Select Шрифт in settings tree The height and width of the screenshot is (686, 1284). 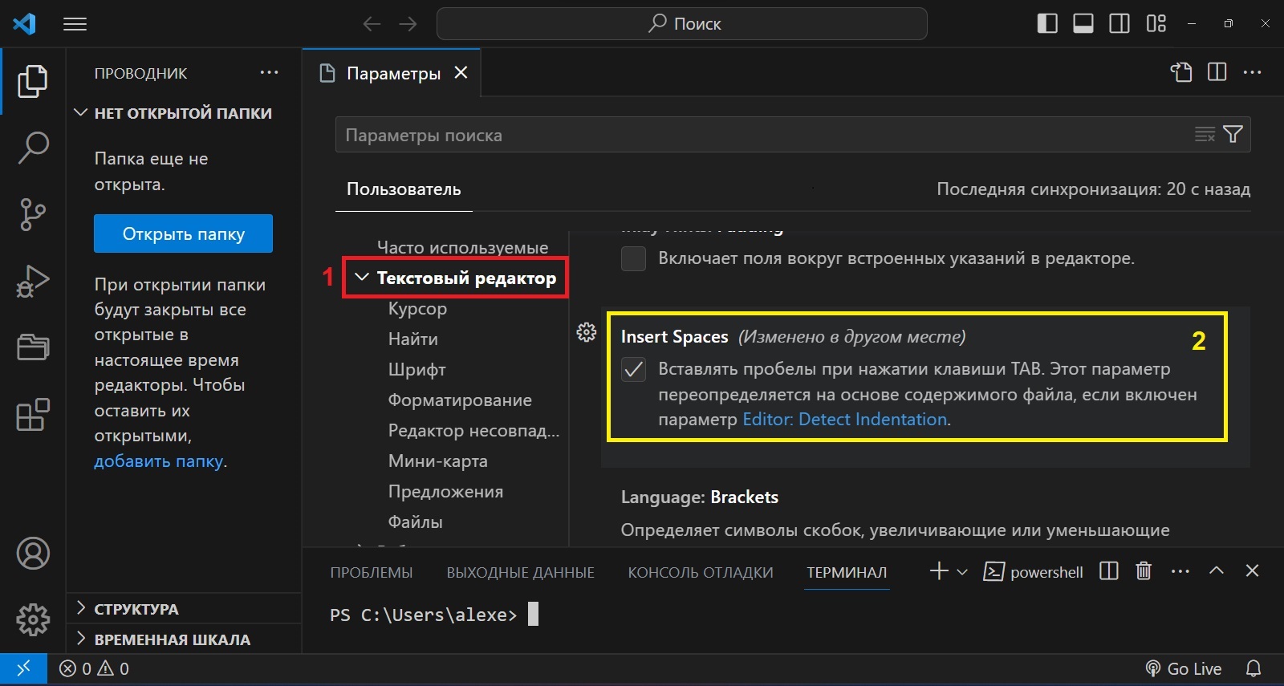click(x=416, y=369)
